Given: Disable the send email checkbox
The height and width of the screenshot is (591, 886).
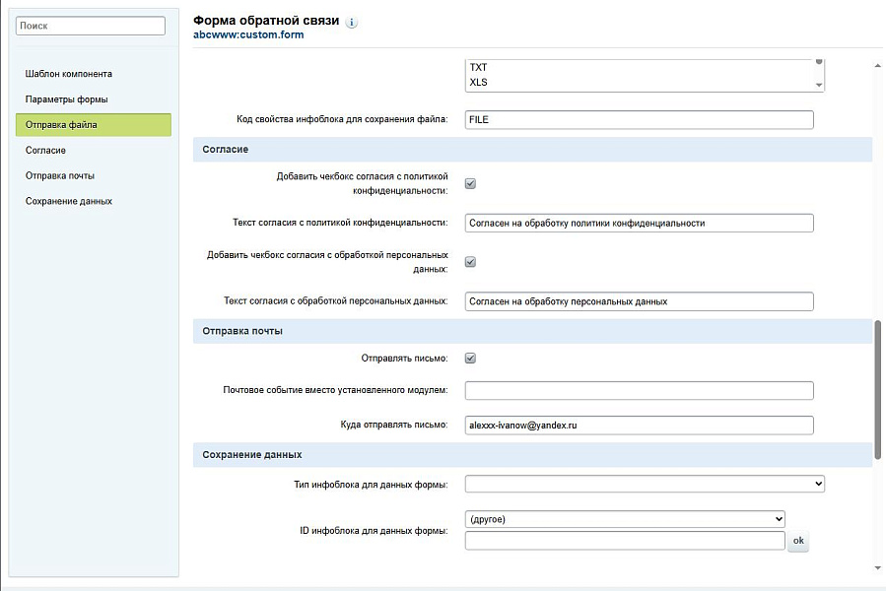Looking at the screenshot, I should (470, 359).
